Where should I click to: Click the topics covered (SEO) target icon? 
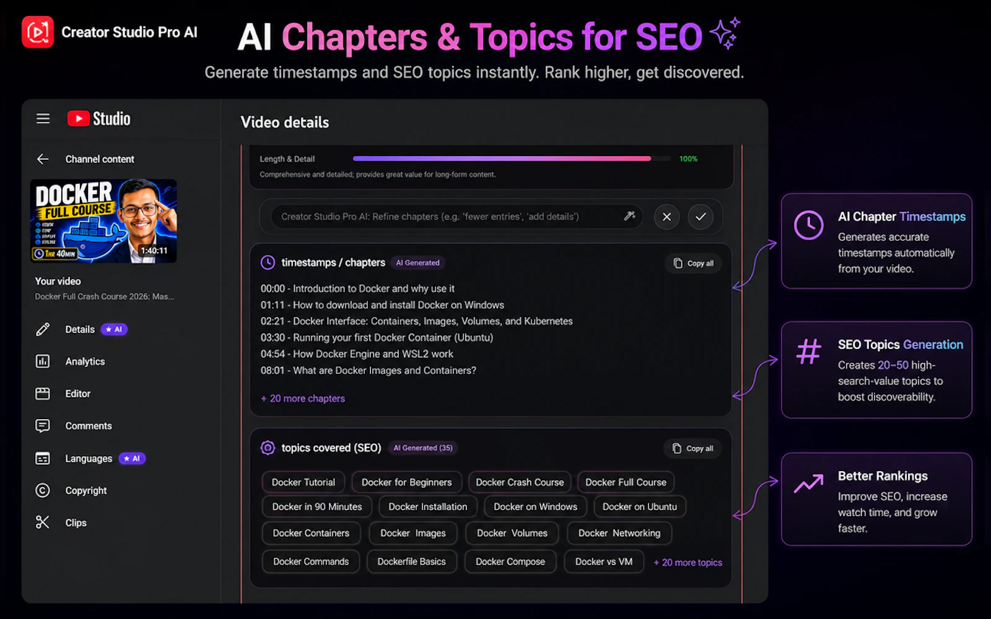tap(268, 448)
